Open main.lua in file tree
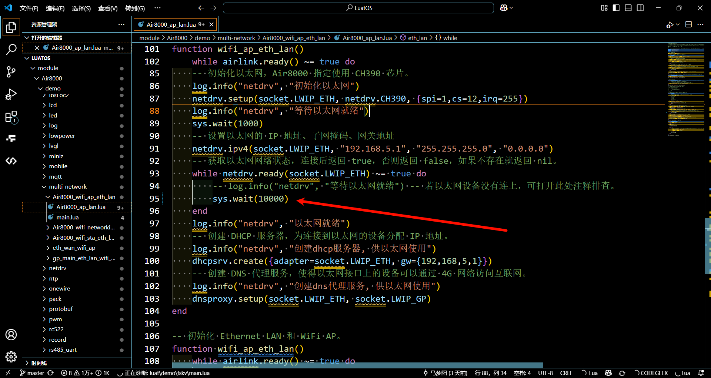The width and height of the screenshot is (711, 378). tap(77, 218)
